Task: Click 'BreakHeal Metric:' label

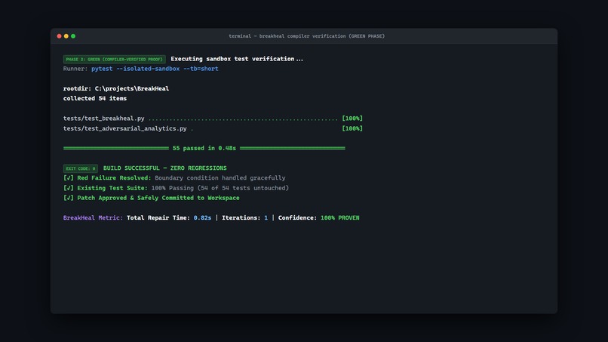Action: click(93, 217)
